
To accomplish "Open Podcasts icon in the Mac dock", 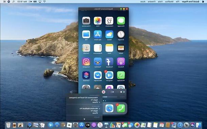I will 94,125.
